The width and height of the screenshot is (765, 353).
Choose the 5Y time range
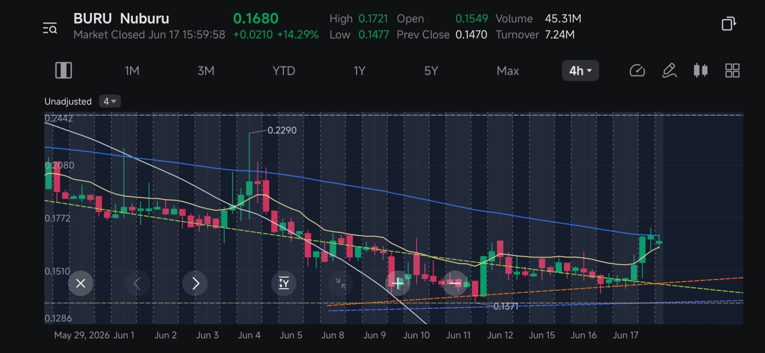[431, 71]
